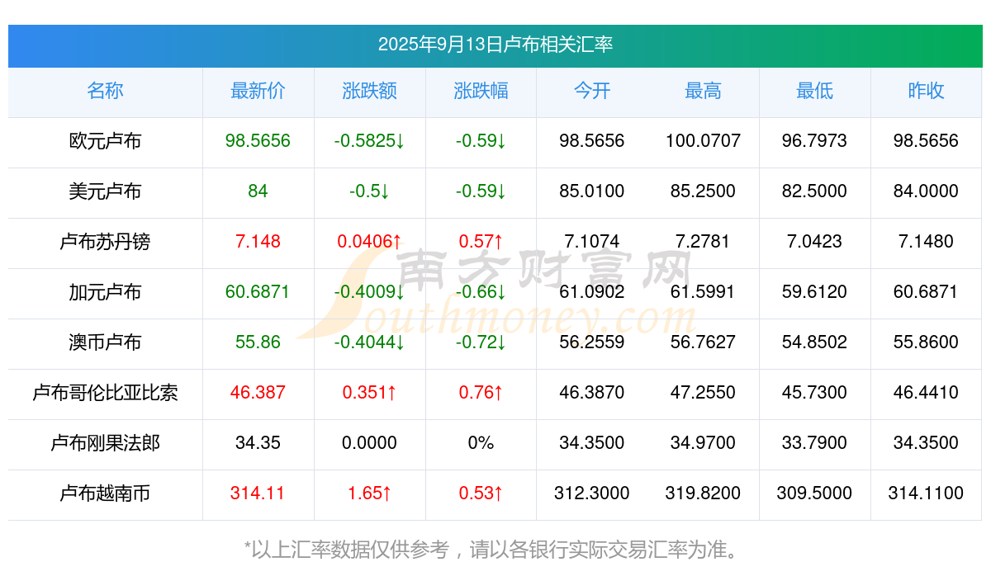
Task: Select the 澳币卢布 row name
Action: [x=105, y=342]
